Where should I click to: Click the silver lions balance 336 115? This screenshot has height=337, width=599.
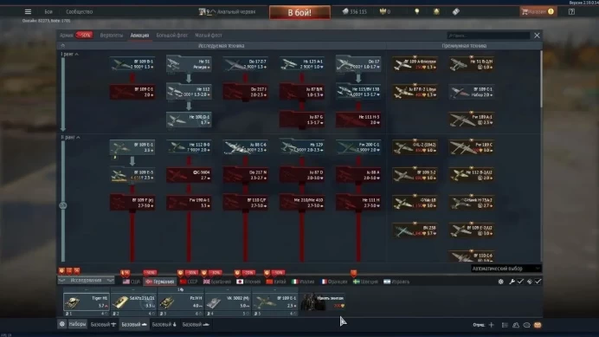tap(355, 11)
